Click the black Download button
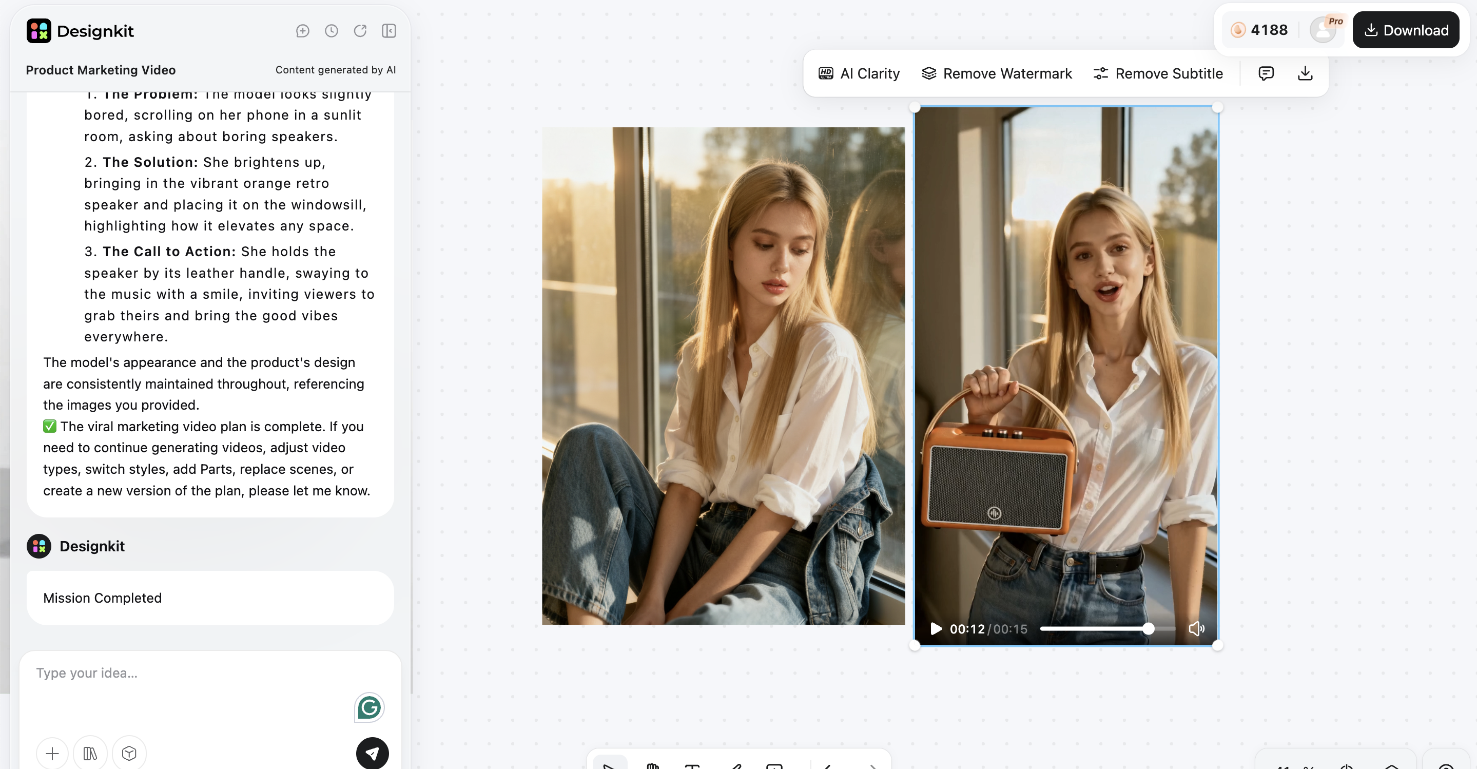Viewport: 1477px width, 769px height. pyautogui.click(x=1406, y=30)
